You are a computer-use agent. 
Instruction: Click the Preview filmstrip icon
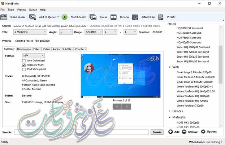click(x=113, y=17)
